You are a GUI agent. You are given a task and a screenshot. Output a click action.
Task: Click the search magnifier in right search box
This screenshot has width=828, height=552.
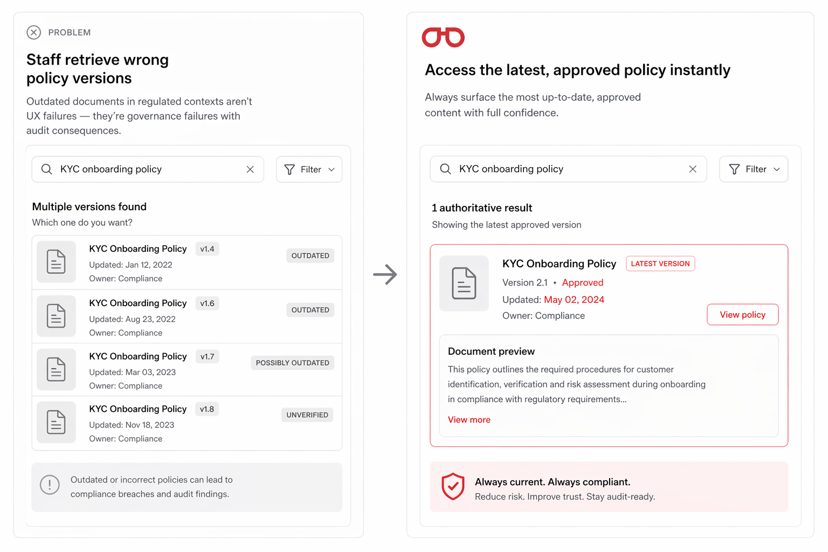tap(445, 169)
